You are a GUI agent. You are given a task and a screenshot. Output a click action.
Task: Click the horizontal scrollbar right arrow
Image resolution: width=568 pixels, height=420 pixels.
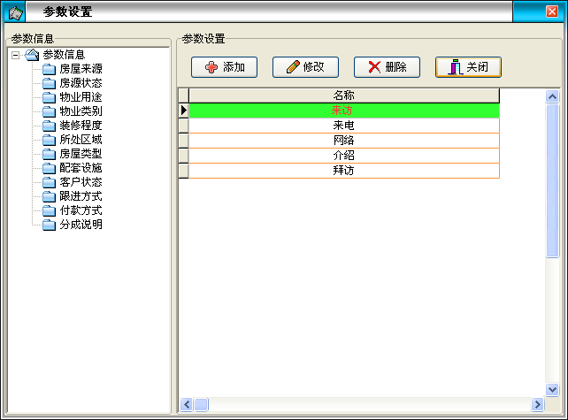click(537, 404)
